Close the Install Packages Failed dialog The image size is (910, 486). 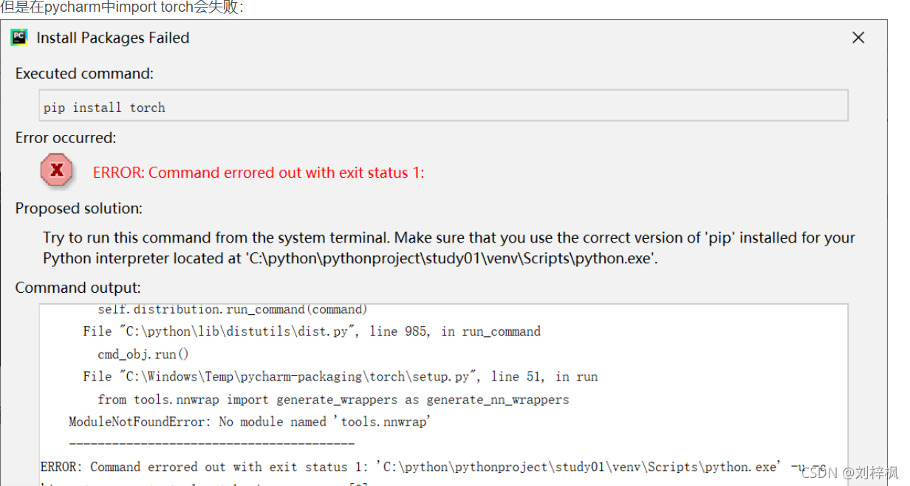[x=858, y=38]
